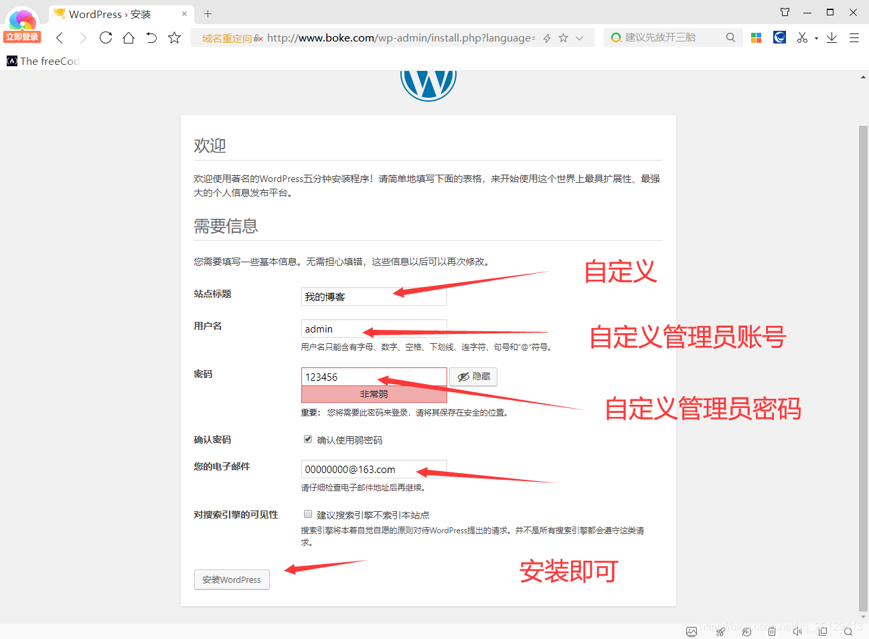The image size is (869, 639).
Task: Open the scissors screenshot tool
Action: [x=802, y=37]
